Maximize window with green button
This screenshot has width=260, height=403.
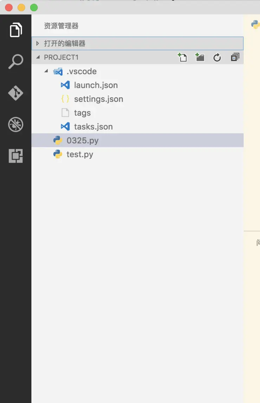tap(34, 7)
